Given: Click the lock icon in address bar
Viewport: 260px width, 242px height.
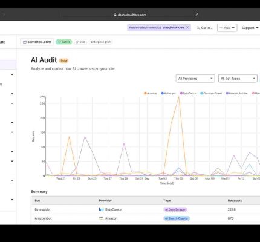Looking at the screenshot, I should click(115, 15).
